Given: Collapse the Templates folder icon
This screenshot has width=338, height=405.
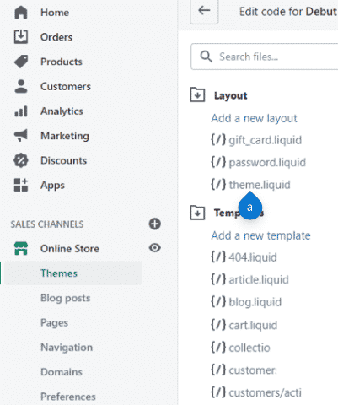Looking at the screenshot, I should pyautogui.click(x=197, y=213).
